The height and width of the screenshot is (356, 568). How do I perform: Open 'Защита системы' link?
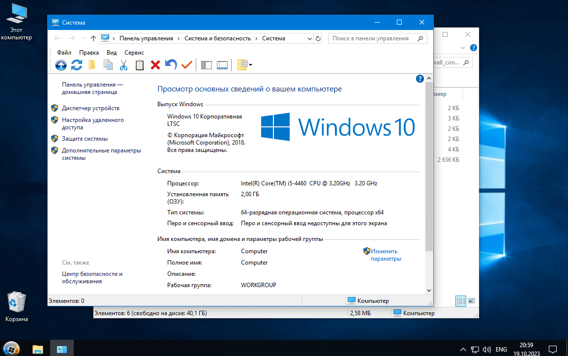(85, 139)
